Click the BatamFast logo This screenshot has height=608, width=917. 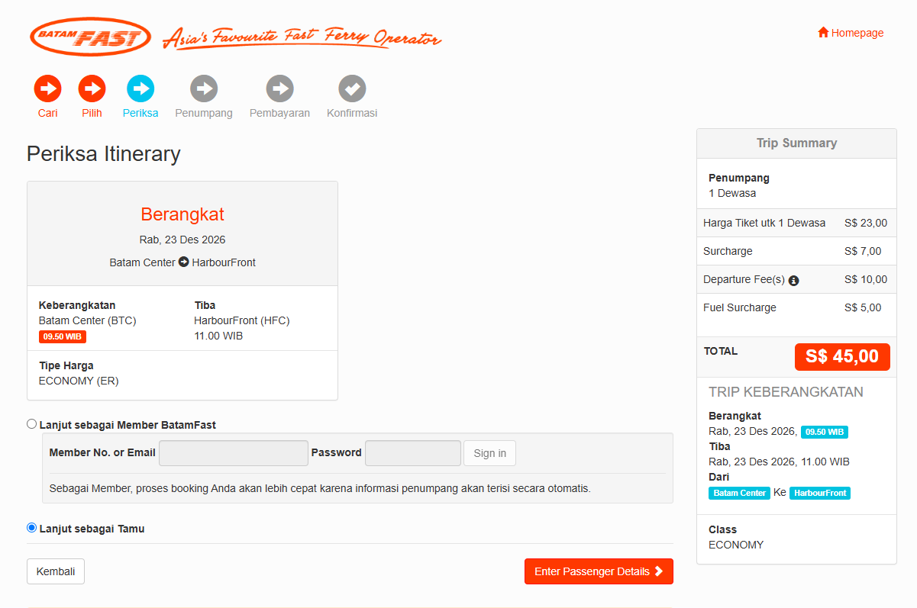click(90, 37)
